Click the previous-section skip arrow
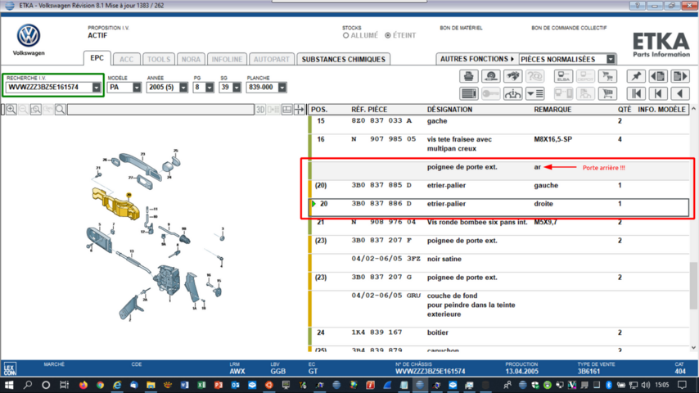Screen dimensions: 699x393 point(658,93)
